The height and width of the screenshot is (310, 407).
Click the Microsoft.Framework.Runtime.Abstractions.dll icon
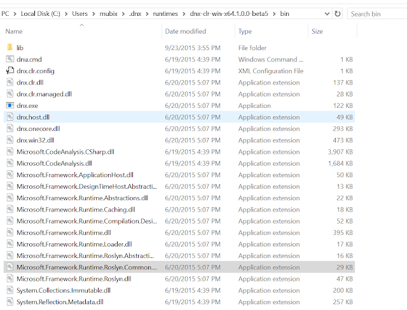(x=10, y=198)
